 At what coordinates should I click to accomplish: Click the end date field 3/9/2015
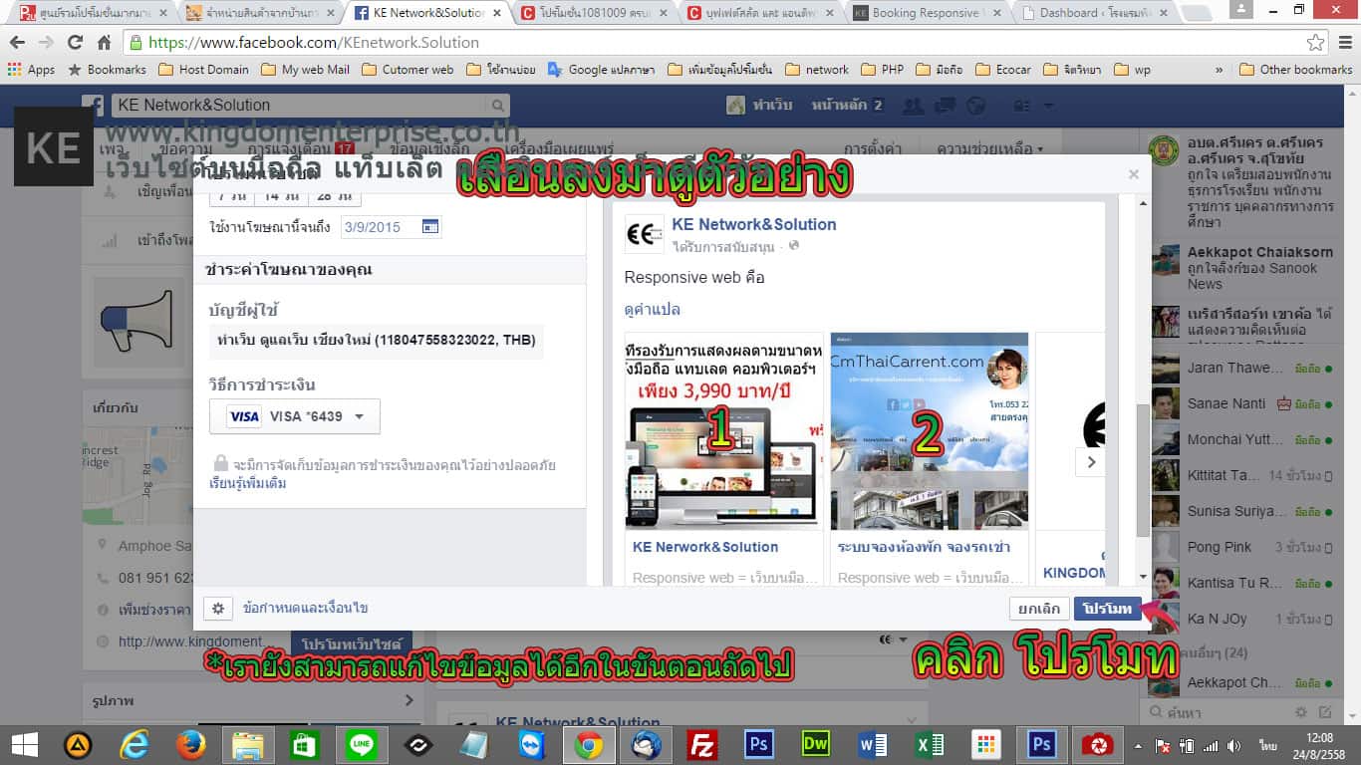pos(379,227)
